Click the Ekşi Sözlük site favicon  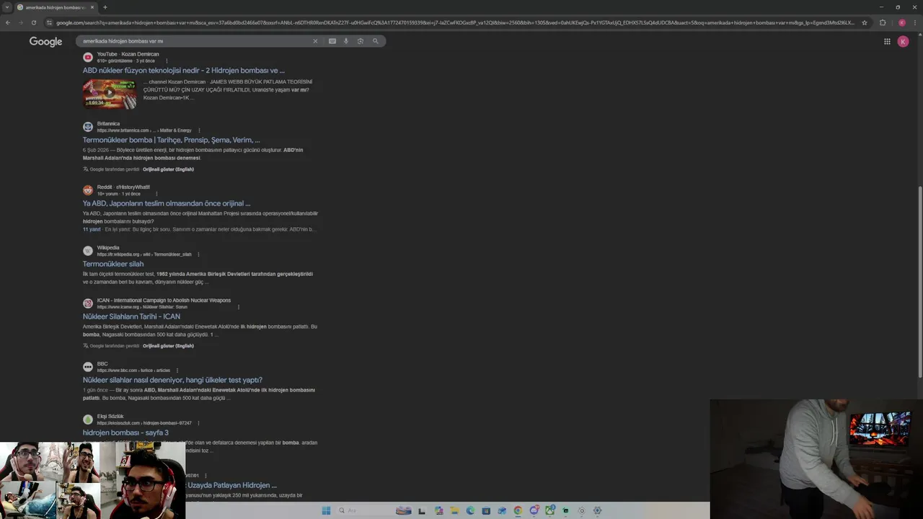click(x=88, y=420)
